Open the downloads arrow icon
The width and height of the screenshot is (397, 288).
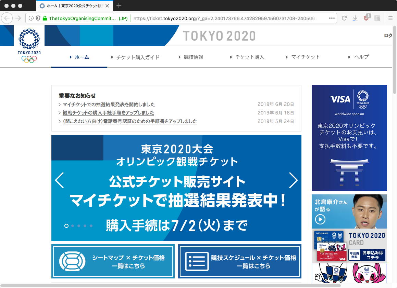355,18
